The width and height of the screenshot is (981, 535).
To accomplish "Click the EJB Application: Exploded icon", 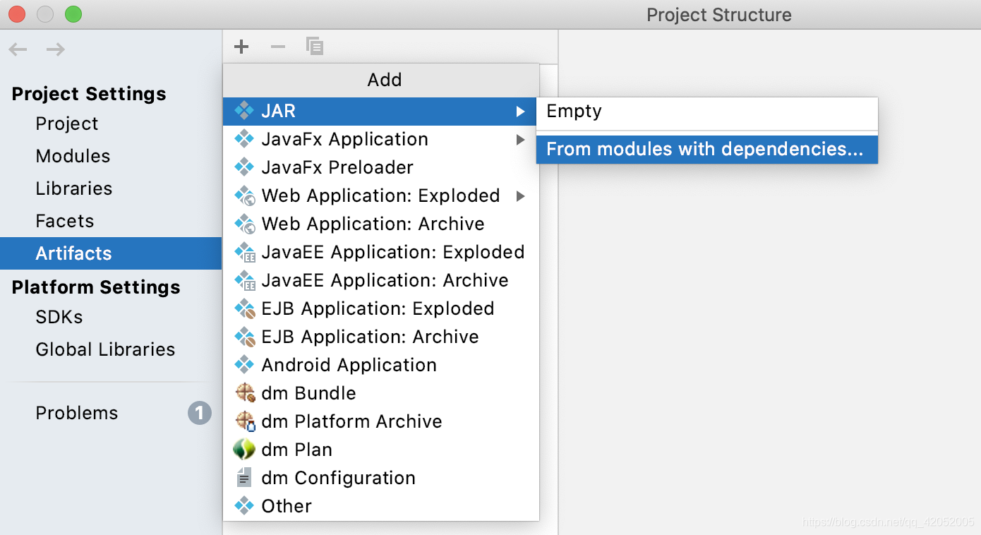I will (x=245, y=308).
